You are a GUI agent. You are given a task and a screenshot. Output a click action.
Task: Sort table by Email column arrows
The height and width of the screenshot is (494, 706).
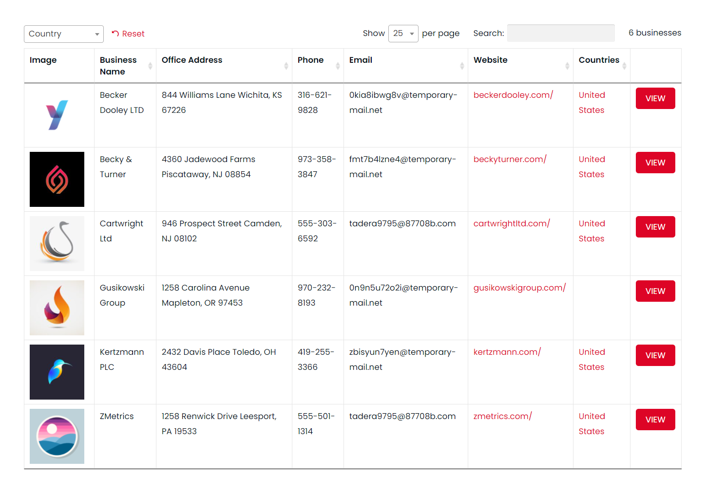coord(462,66)
